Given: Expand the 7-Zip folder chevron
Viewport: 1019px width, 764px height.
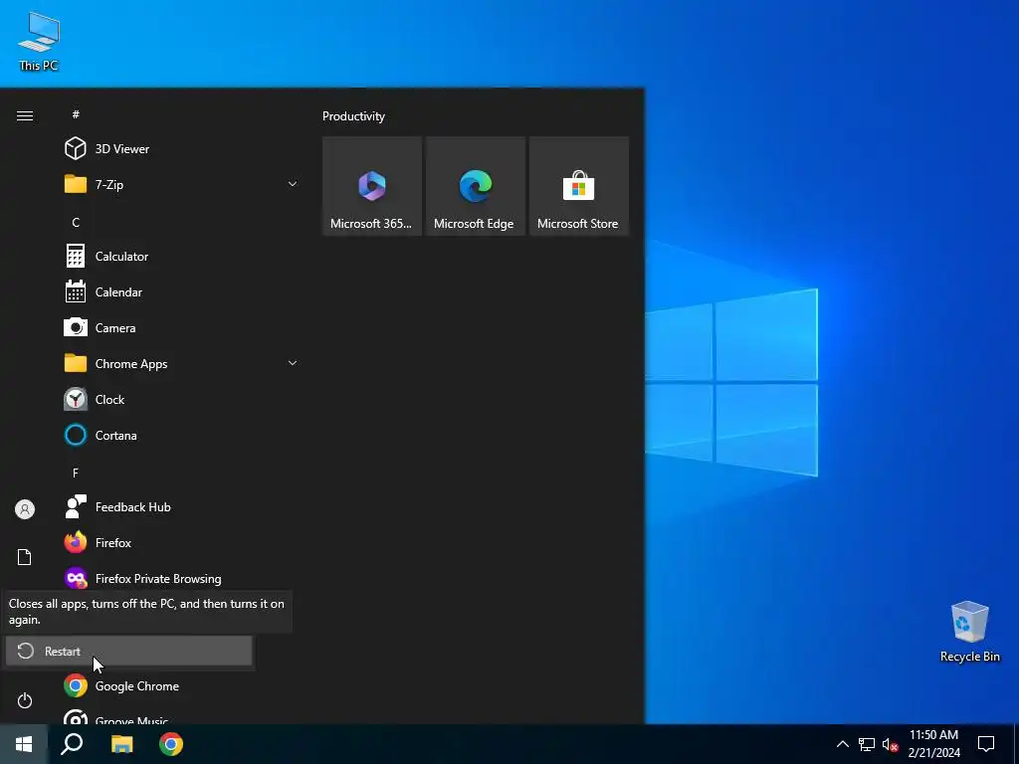Looking at the screenshot, I should [293, 184].
